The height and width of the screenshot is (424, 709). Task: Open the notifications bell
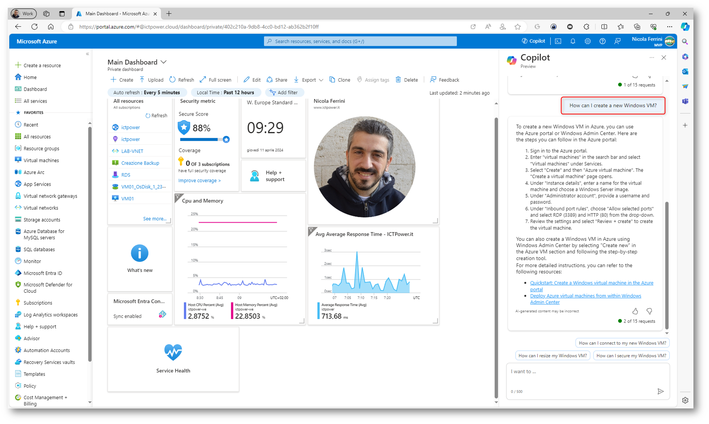coord(573,41)
